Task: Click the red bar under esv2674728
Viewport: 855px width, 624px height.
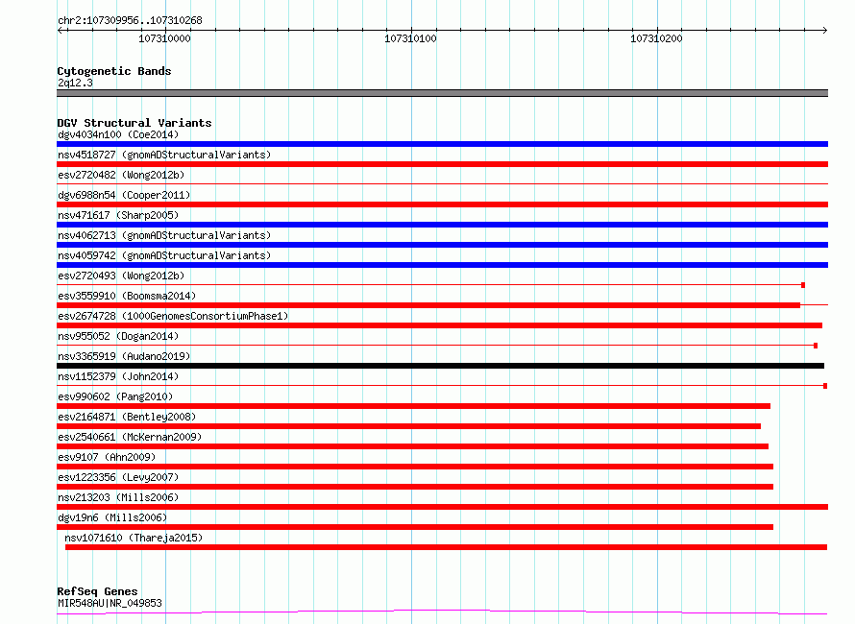Action: pos(439,325)
